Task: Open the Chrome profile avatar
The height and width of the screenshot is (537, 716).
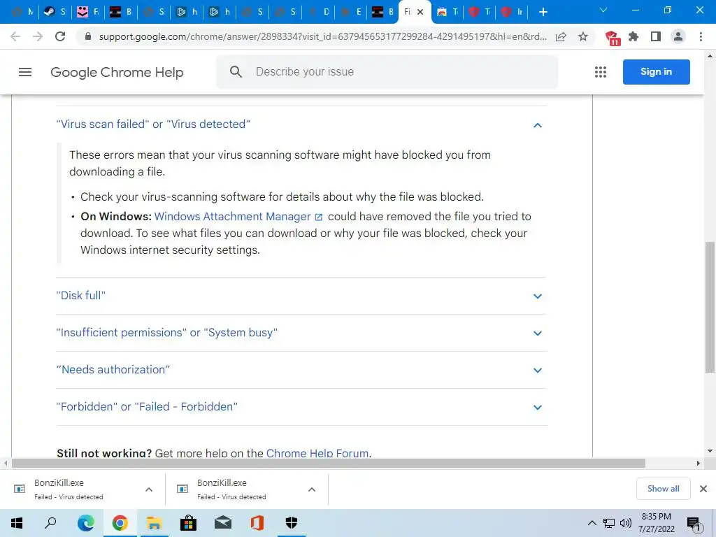Action: point(678,36)
